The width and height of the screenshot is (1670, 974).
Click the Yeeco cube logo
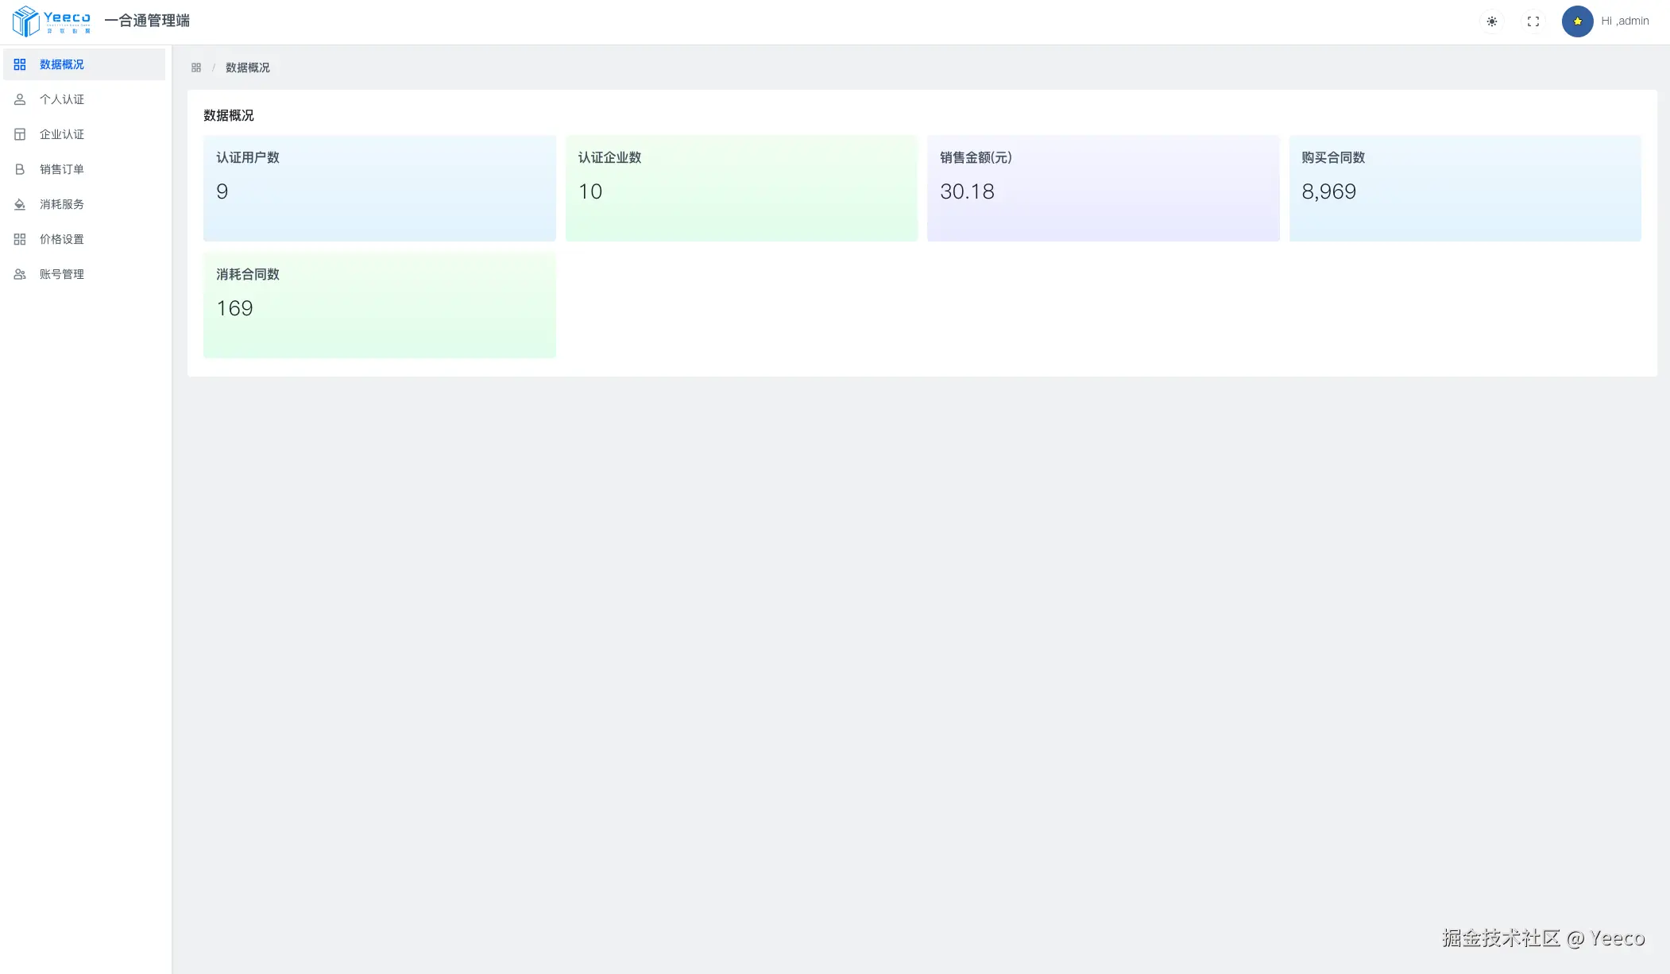click(26, 21)
